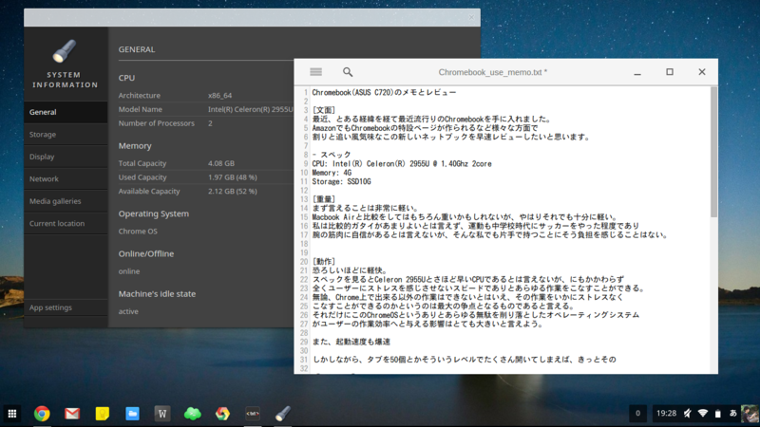This screenshot has width=760, height=427.
Task: Click the battery status tray icon
Action: 718,414
